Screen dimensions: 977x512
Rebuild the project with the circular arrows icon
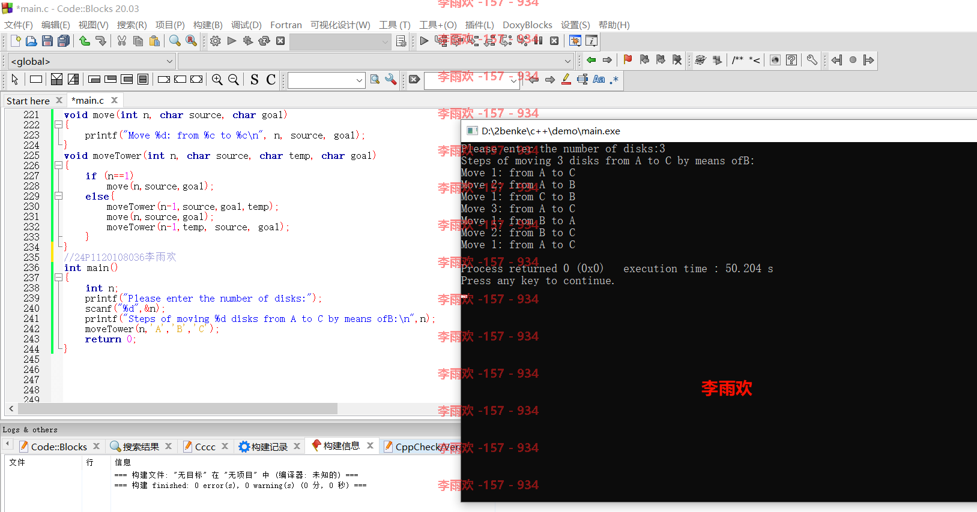tap(264, 41)
